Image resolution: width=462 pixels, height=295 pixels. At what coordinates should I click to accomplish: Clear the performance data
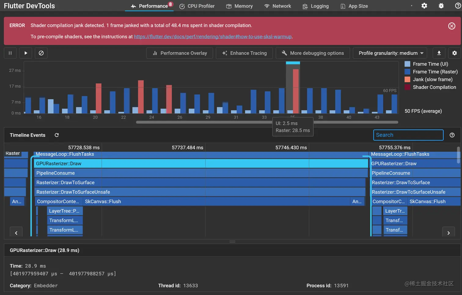[x=41, y=53]
